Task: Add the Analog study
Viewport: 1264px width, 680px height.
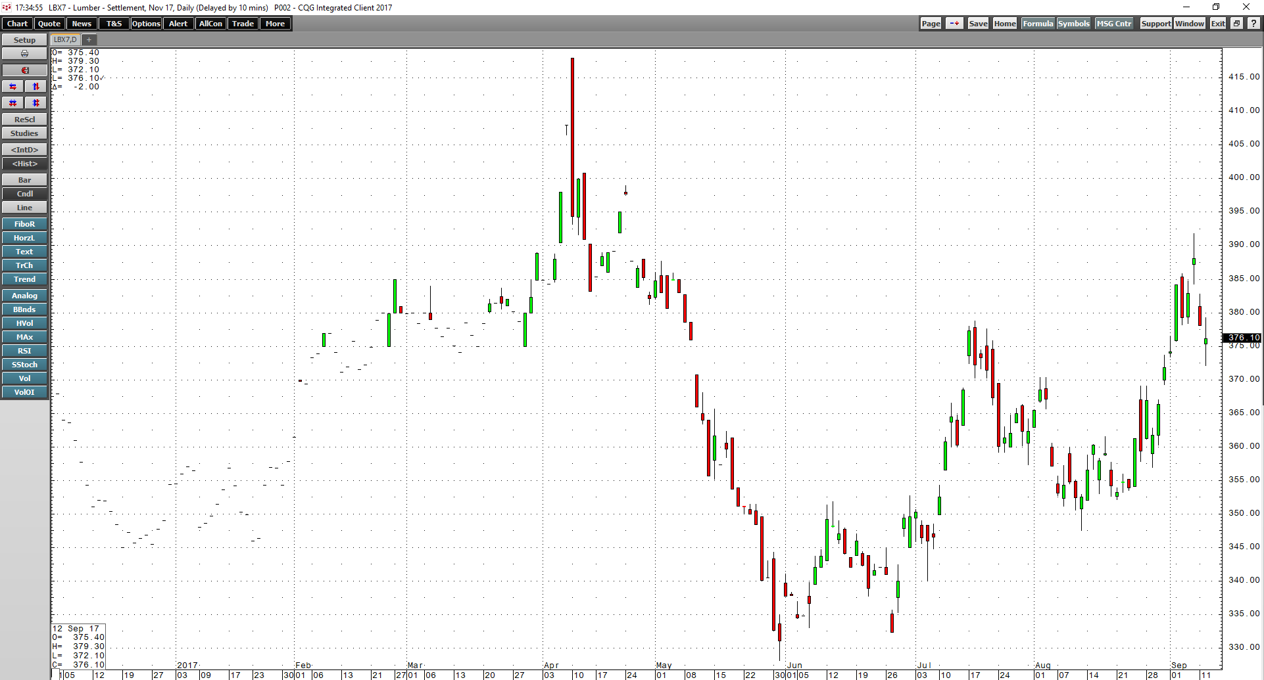Action: tap(24, 296)
